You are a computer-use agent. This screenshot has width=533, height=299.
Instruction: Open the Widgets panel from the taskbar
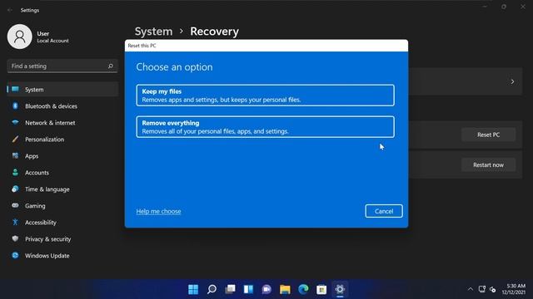tap(248, 289)
